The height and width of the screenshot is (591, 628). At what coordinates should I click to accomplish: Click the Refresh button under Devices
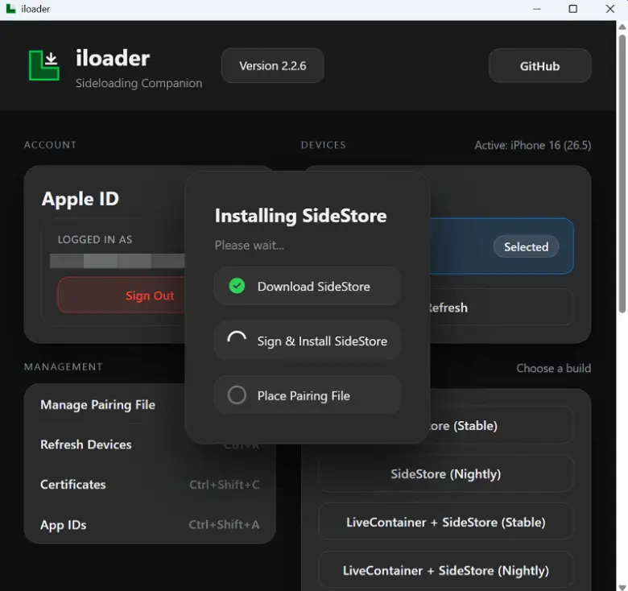coord(502,308)
